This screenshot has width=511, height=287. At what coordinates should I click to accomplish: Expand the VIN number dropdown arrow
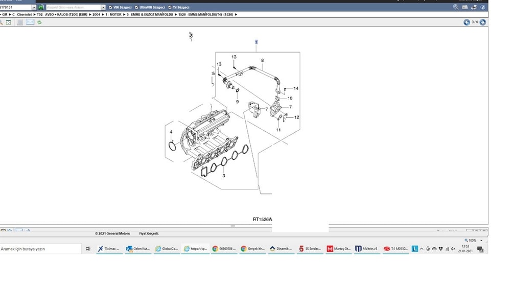pos(34,7)
